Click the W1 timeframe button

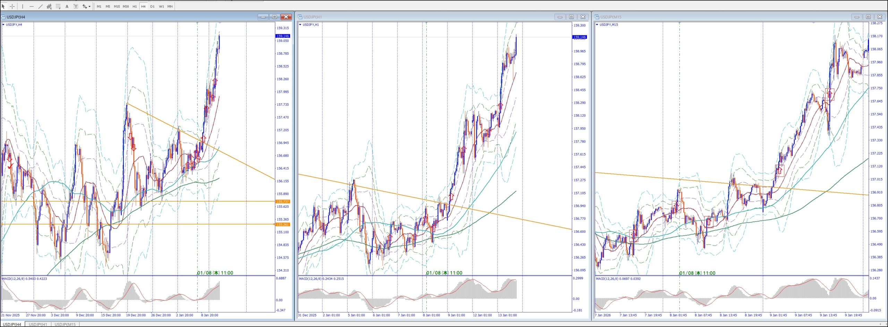pyautogui.click(x=161, y=6)
